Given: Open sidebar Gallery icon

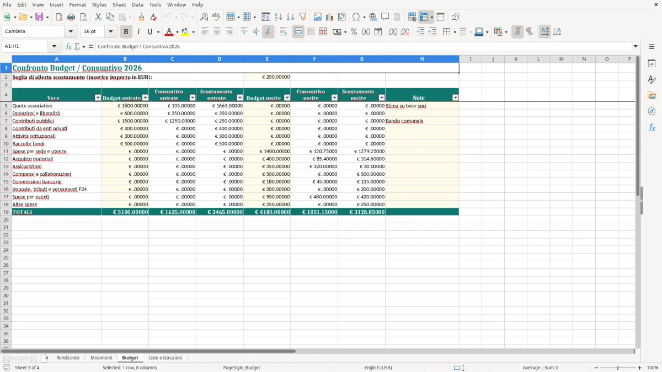Looking at the screenshot, I should pyautogui.click(x=652, y=96).
